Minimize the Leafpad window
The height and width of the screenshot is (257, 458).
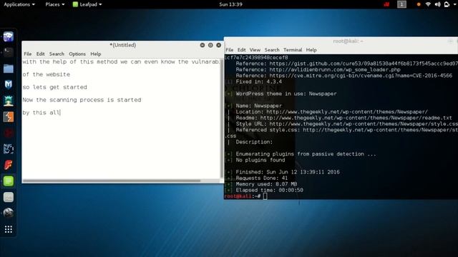click(203, 45)
